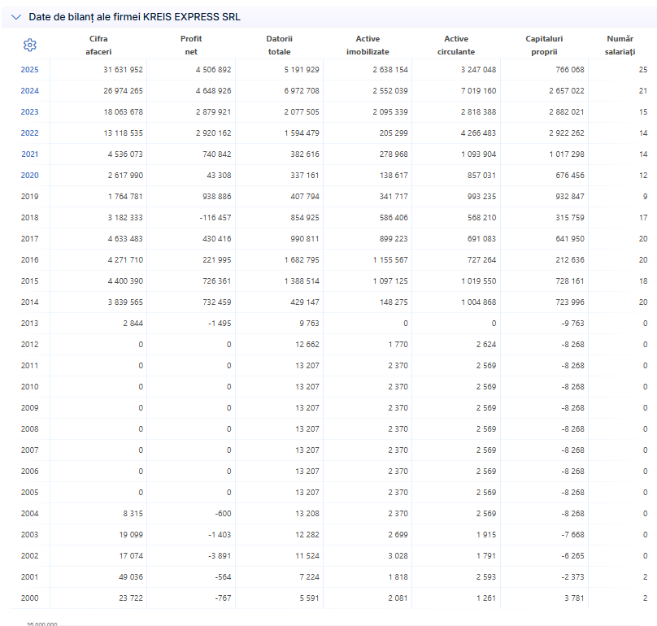Click the Cifra afaceri column header
The height and width of the screenshot is (626, 657).
tap(98, 45)
